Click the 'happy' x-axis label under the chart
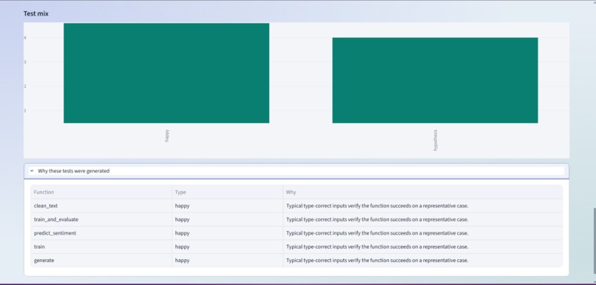Image resolution: width=596 pixels, height=285 pixels. tap(167, 136)
